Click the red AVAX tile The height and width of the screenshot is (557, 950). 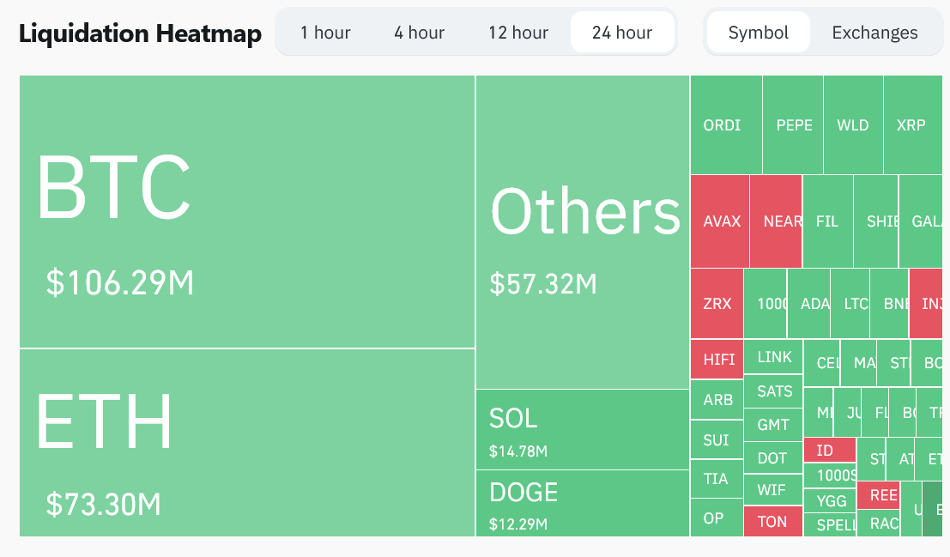[x=720, y=221]
